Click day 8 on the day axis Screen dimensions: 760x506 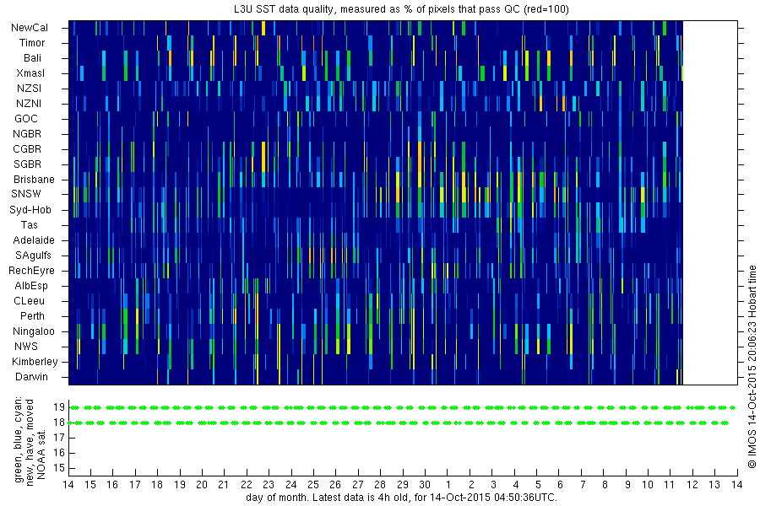[x=605, y=485]
